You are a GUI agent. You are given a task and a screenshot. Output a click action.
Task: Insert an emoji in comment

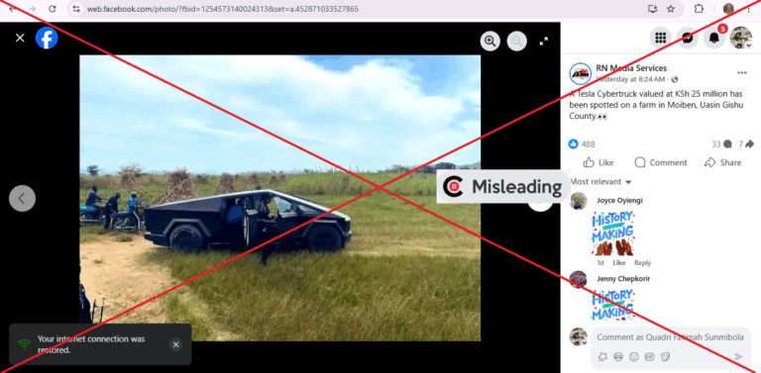[634, 356]
